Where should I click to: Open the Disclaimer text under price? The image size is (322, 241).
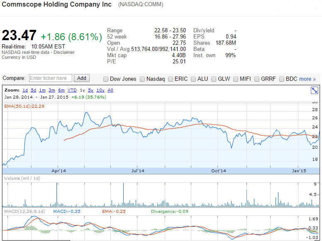pos(64,52)
